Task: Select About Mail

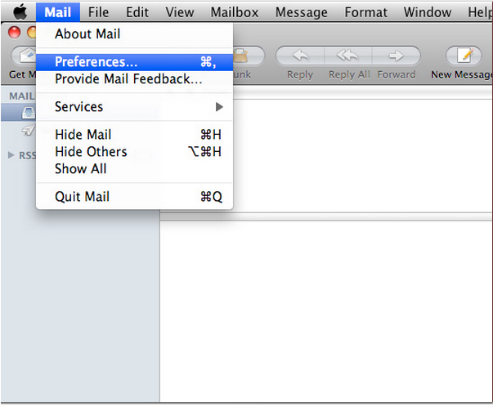Action: (x=135, y=34)
